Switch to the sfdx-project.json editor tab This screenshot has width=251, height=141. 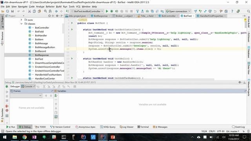click(77, 16)
